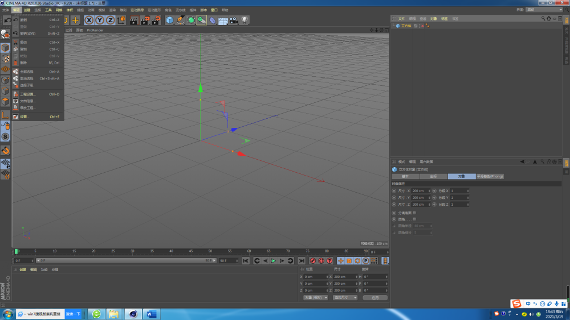Click the record active objects keyframe button
570x320 pixels.
[x=312, y=261]
